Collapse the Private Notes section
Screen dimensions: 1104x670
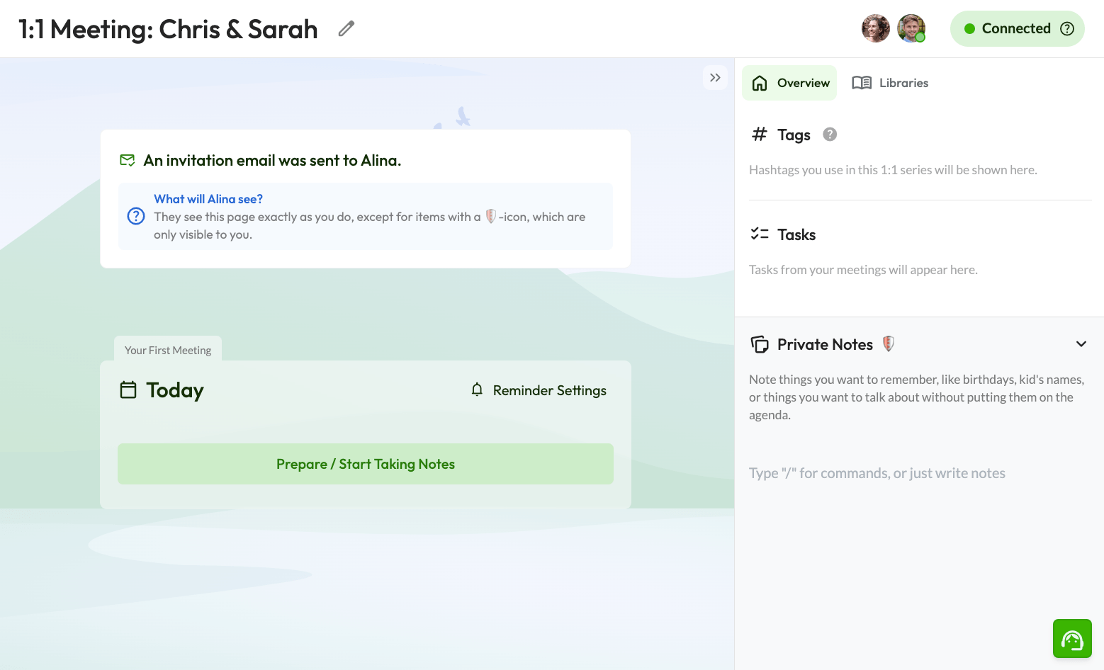1081,343
